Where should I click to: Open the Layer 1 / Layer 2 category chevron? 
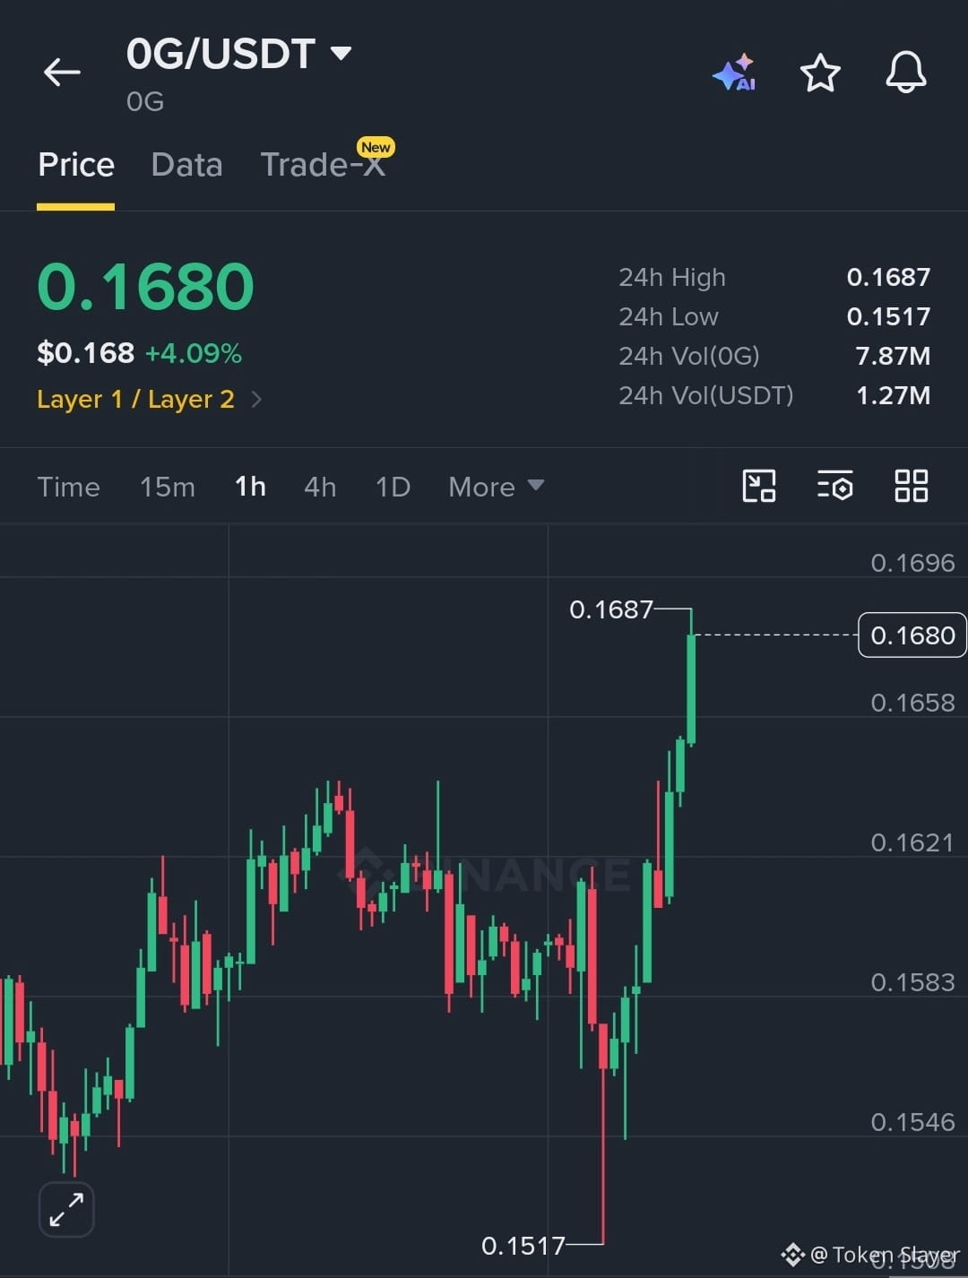pyautogui.click(x=256, y=399)
